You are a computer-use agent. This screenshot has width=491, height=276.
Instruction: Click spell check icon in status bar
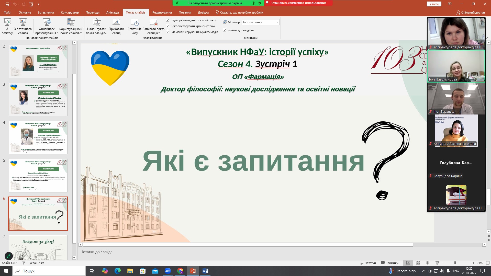point(24,263)
